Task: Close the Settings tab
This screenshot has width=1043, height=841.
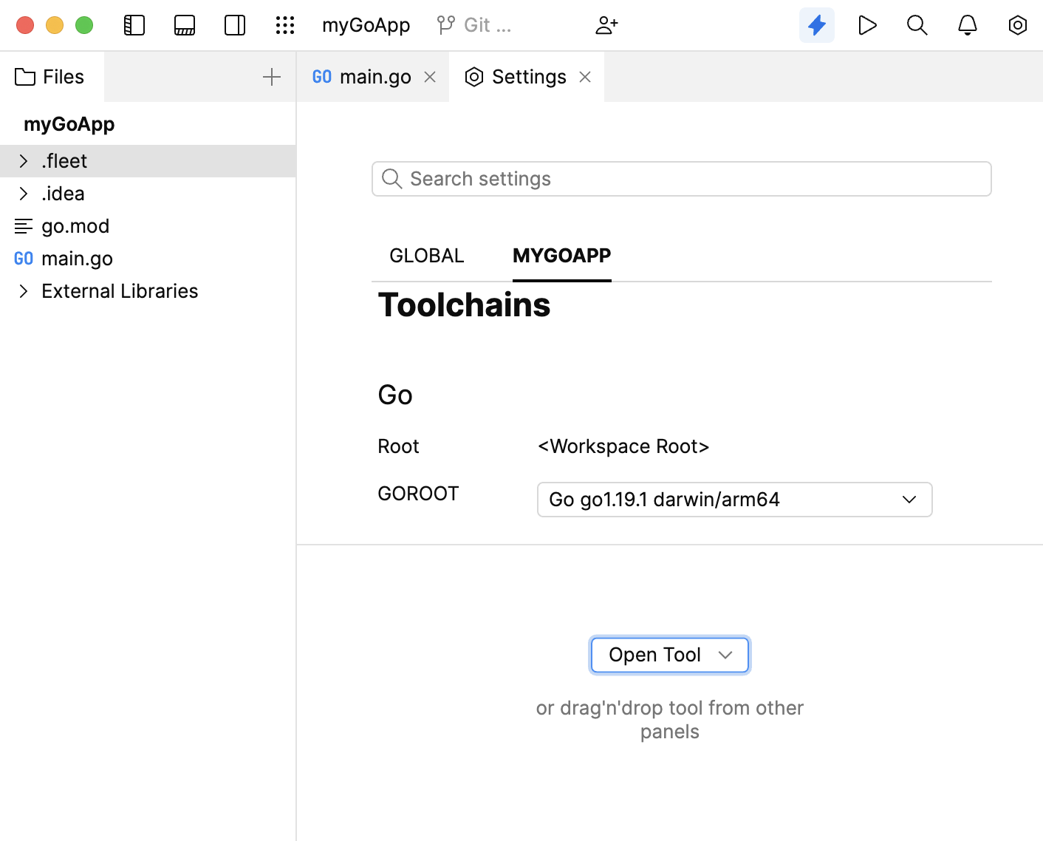Action: point(585,77)
